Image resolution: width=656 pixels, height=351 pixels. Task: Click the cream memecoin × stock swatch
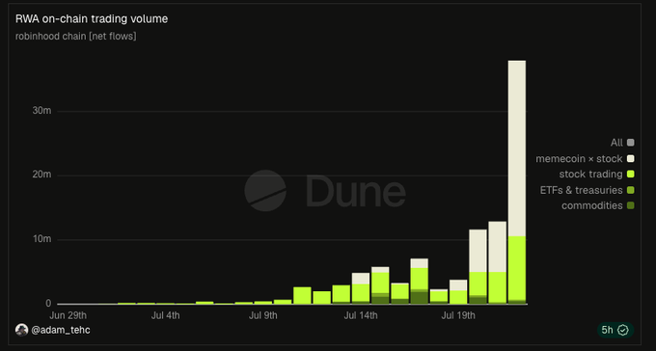[x=631, y=158]
